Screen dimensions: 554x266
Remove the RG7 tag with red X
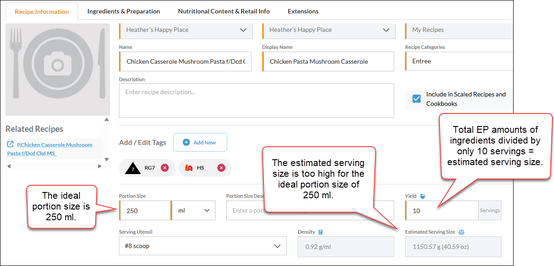pos(165,168)
